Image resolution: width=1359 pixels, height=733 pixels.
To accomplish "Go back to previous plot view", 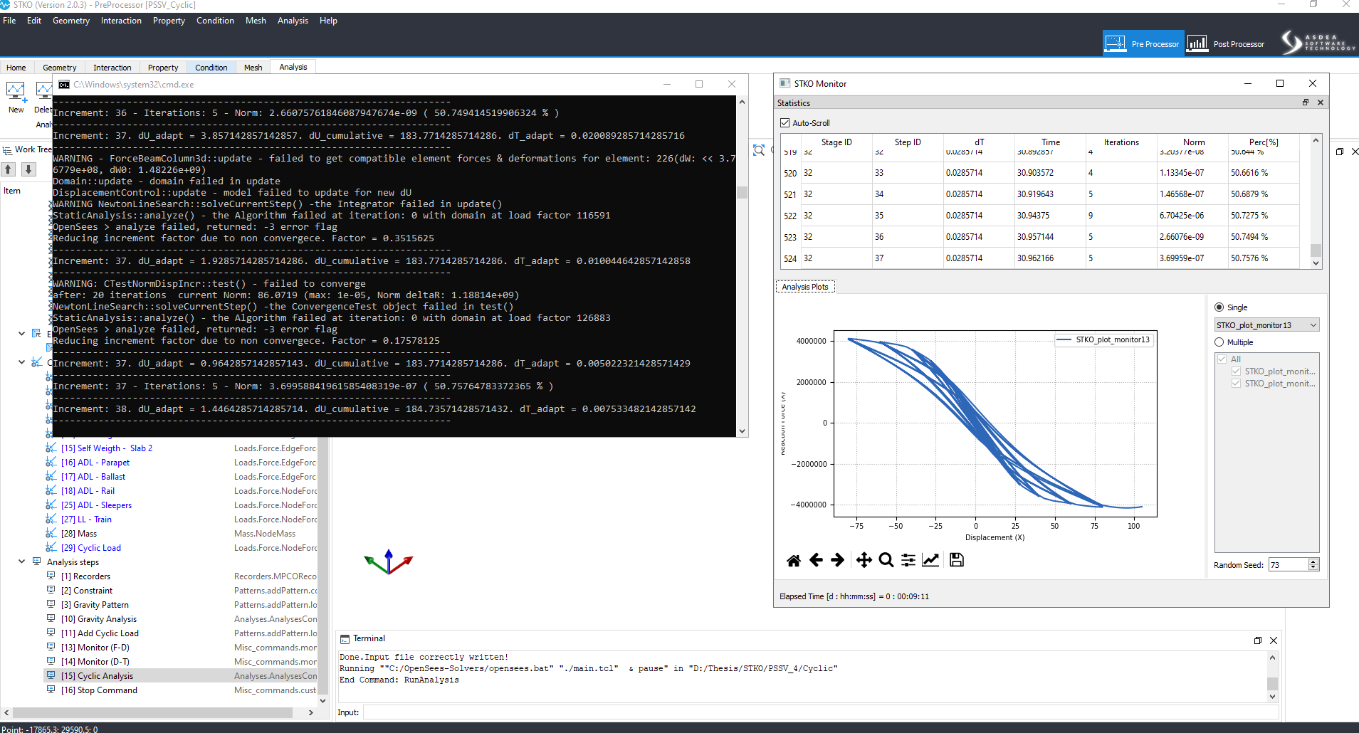I will pyautogui.click(x=816, y=560).
